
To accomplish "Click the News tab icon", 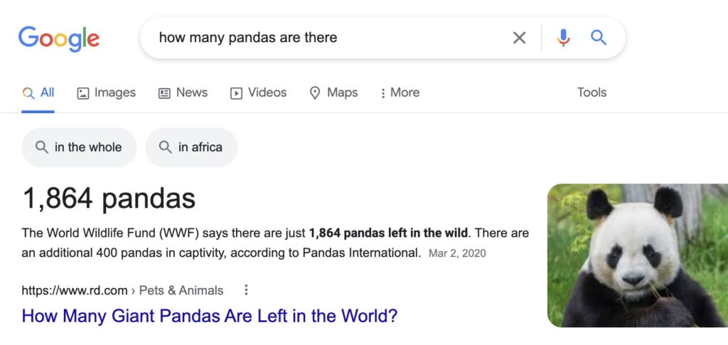I will point(165,93).
